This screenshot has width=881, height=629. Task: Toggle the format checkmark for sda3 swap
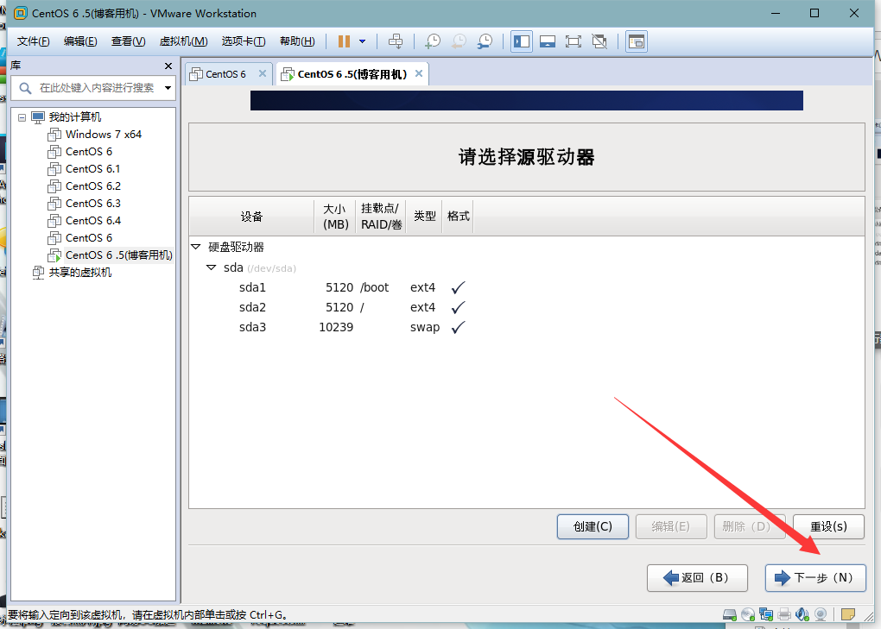pyautogui.click(x=458, y=327)
